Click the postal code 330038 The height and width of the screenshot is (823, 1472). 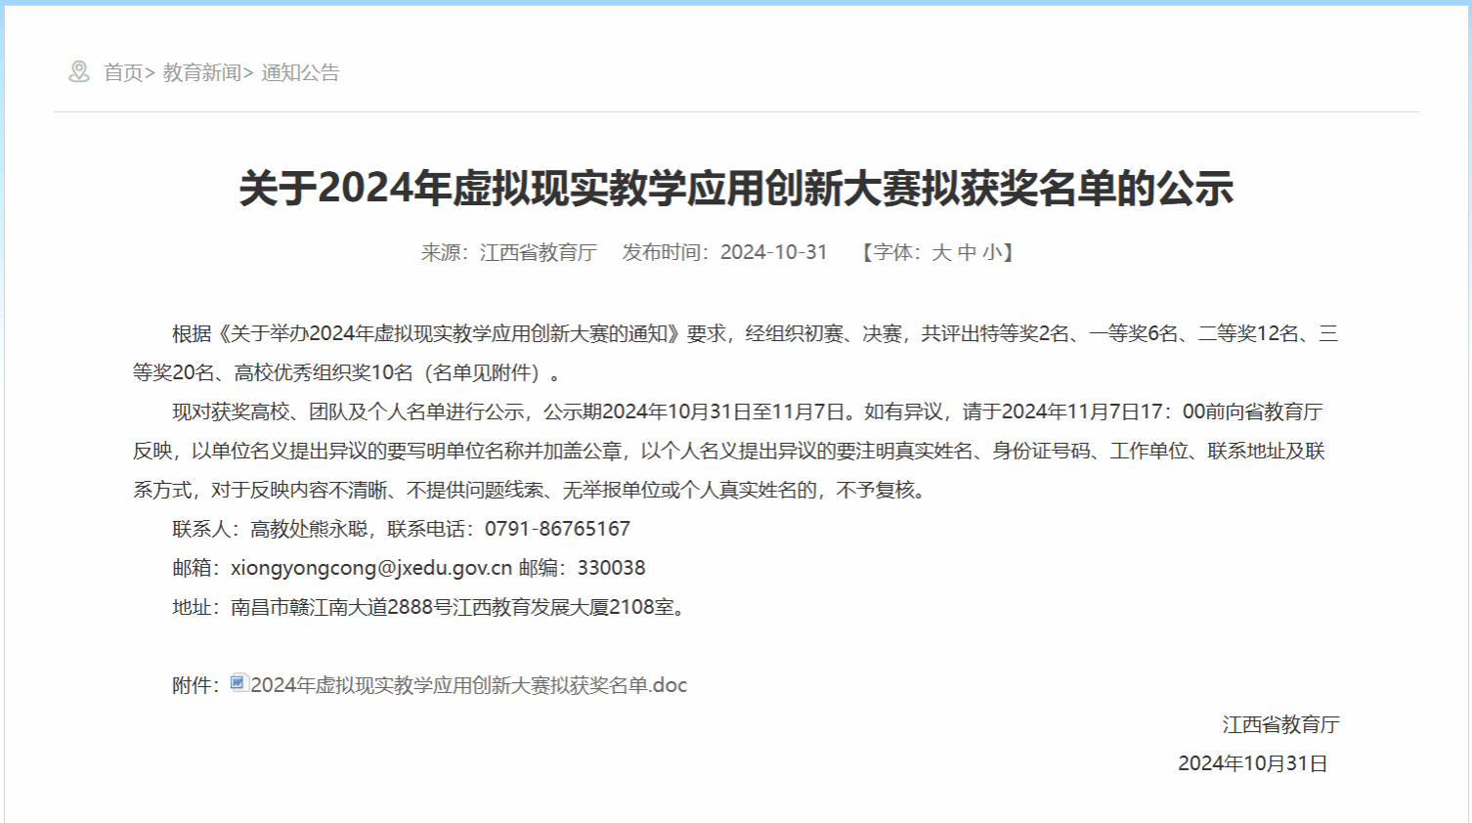(611, 568)
